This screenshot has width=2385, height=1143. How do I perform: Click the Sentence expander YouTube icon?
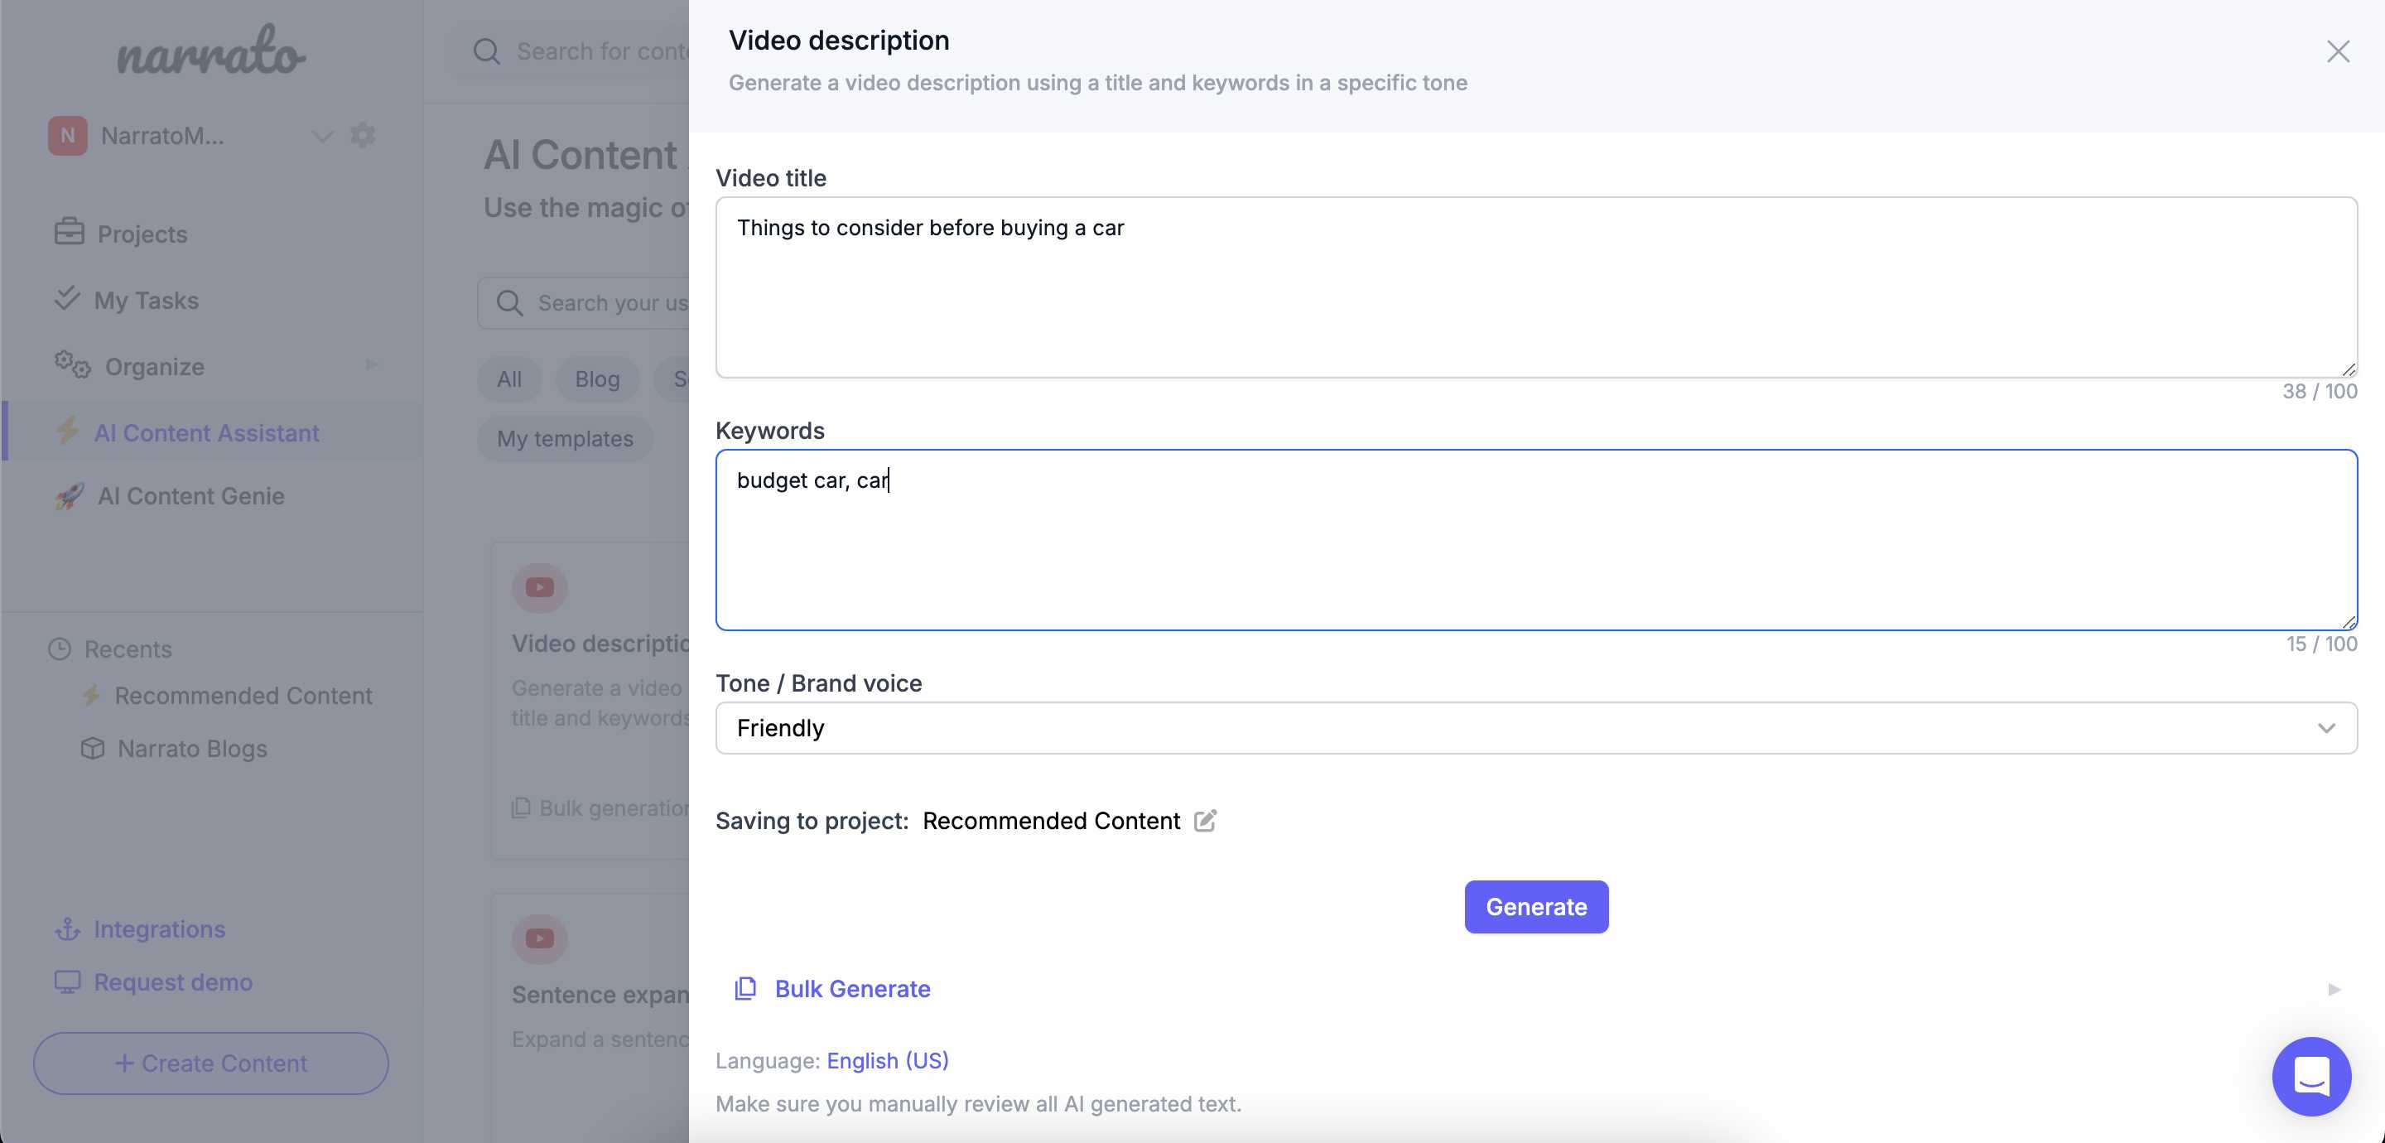click(540, 939)
